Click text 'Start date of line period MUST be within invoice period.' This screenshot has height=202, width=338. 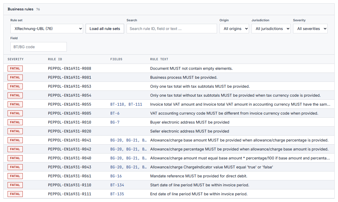pyautogui.click(x=200, y=185)
